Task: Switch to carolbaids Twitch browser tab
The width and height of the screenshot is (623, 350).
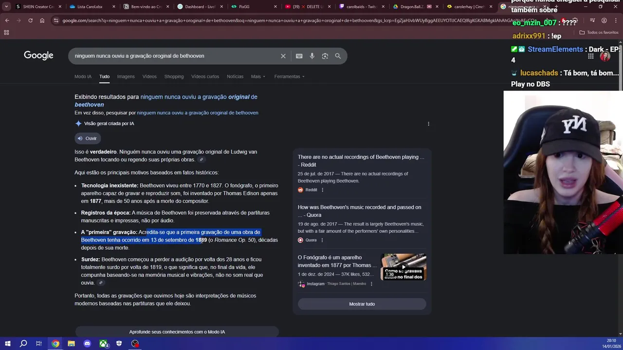Action: click(361, 7)
